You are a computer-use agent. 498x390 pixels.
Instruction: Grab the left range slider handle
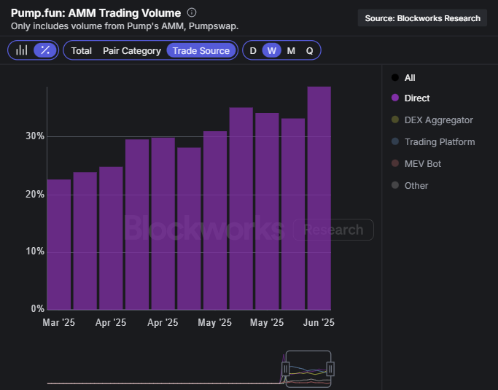pos(286,369)
